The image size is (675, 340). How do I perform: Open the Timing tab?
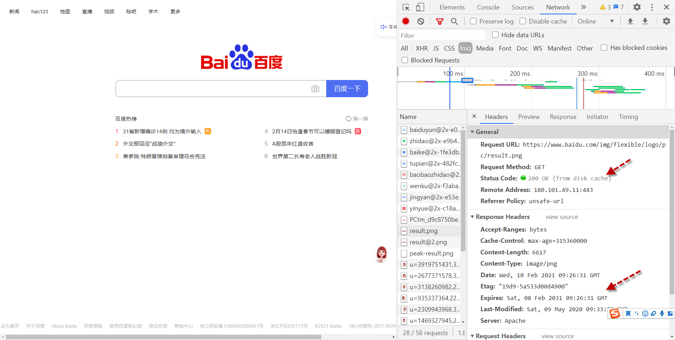tap(628, 117)
